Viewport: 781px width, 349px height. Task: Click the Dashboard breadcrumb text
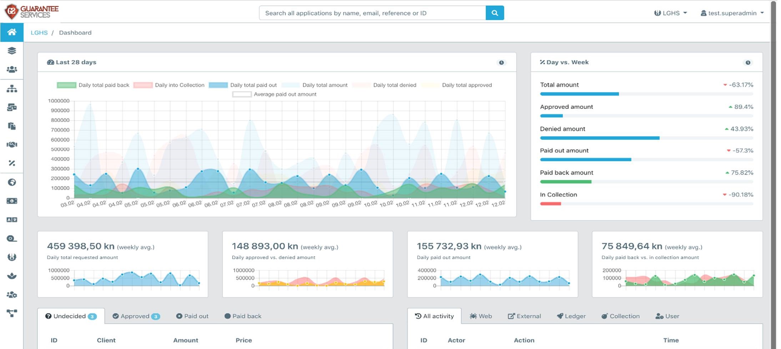coord(75,32)
